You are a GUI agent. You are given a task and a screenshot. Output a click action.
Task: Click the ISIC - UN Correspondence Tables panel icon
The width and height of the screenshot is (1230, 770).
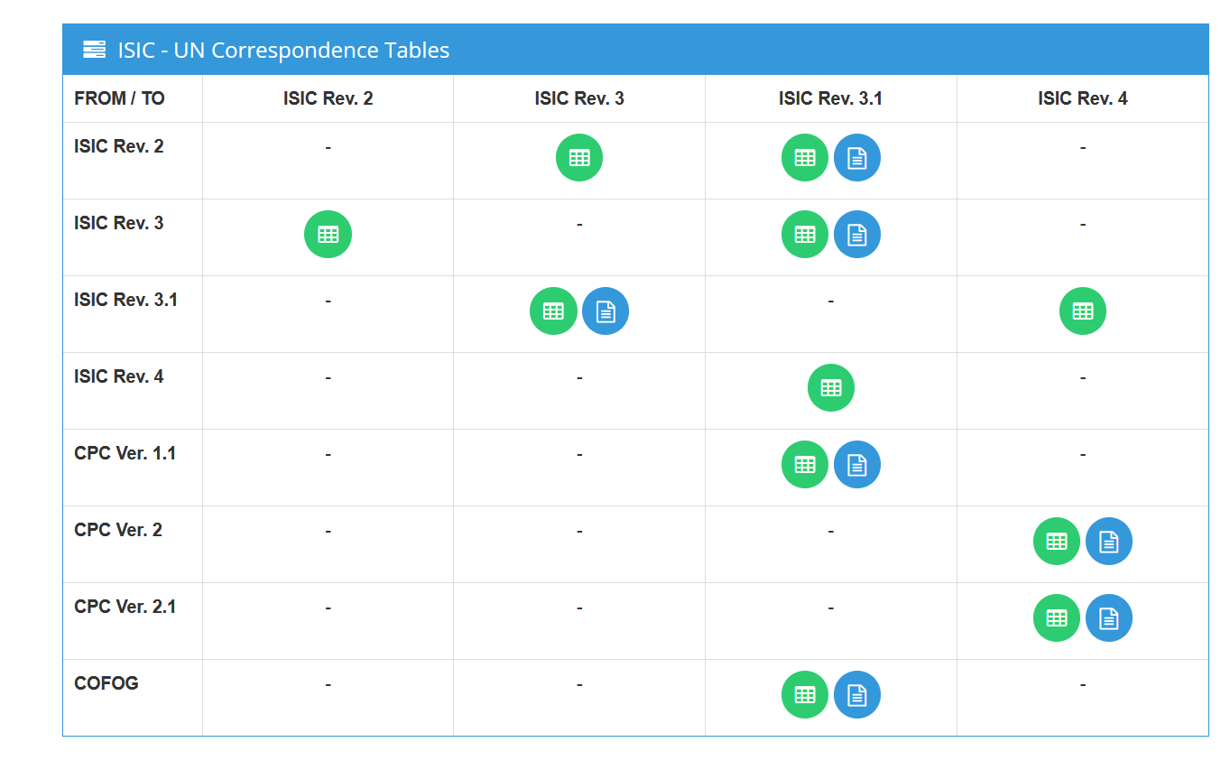click(94, 50)
